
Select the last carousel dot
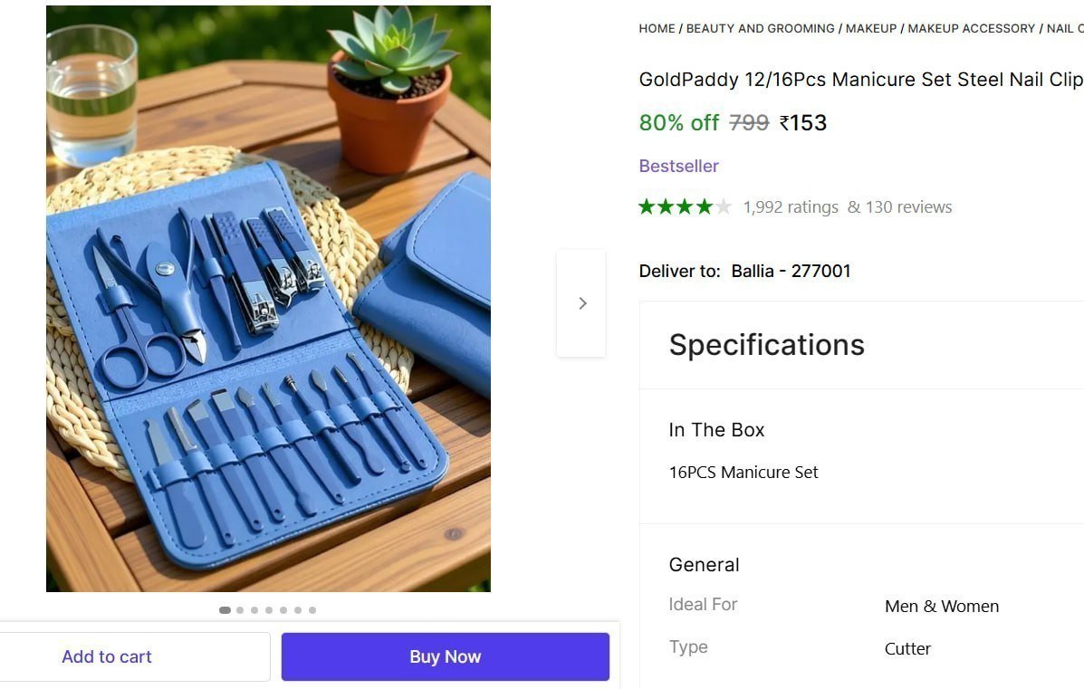click(x=312, y=609)
